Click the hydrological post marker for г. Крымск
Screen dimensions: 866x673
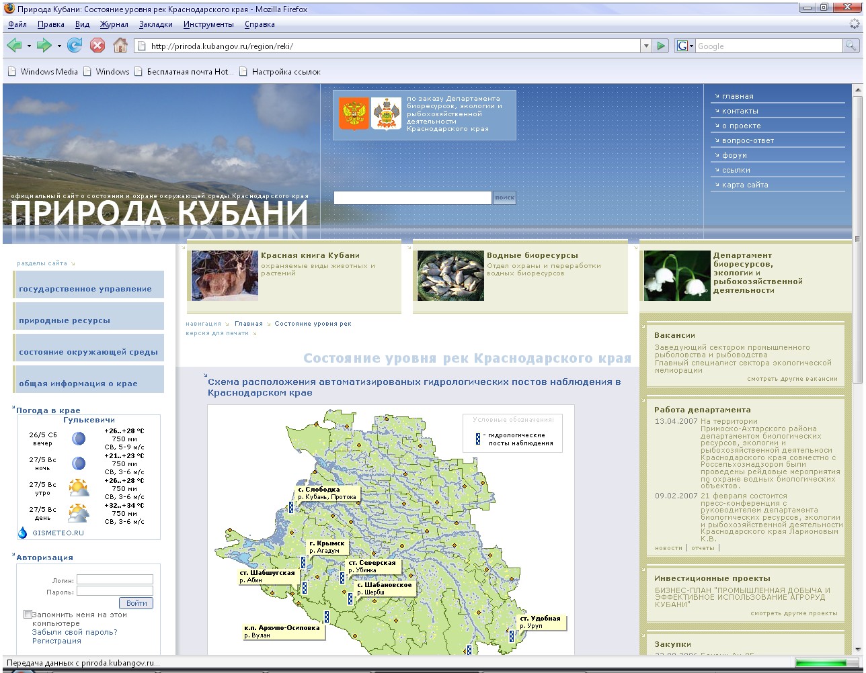click(x=303, y=562)
